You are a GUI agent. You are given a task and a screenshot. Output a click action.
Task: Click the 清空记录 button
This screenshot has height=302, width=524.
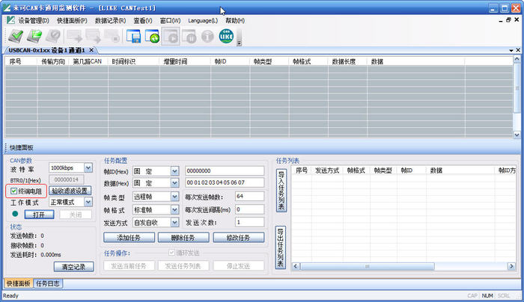tap(74, 267)
